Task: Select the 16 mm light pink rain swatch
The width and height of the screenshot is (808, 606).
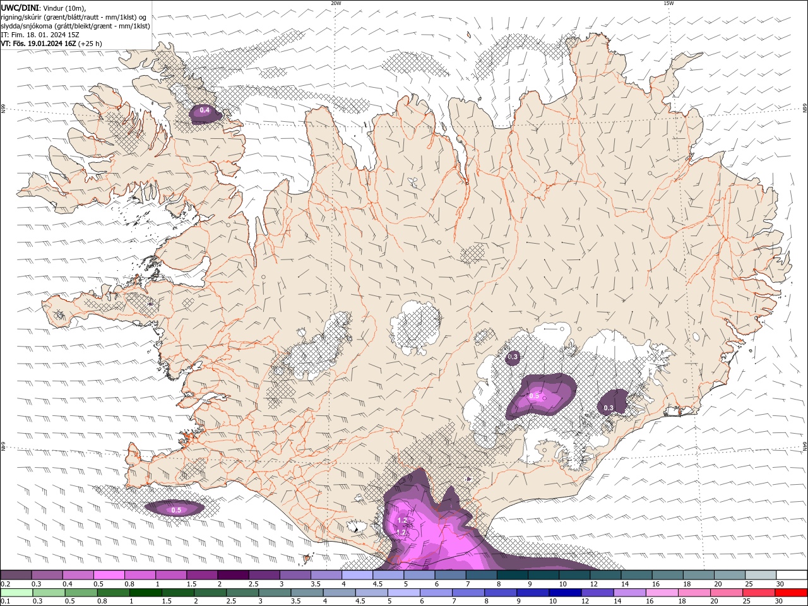Action: tap(661, 593)
